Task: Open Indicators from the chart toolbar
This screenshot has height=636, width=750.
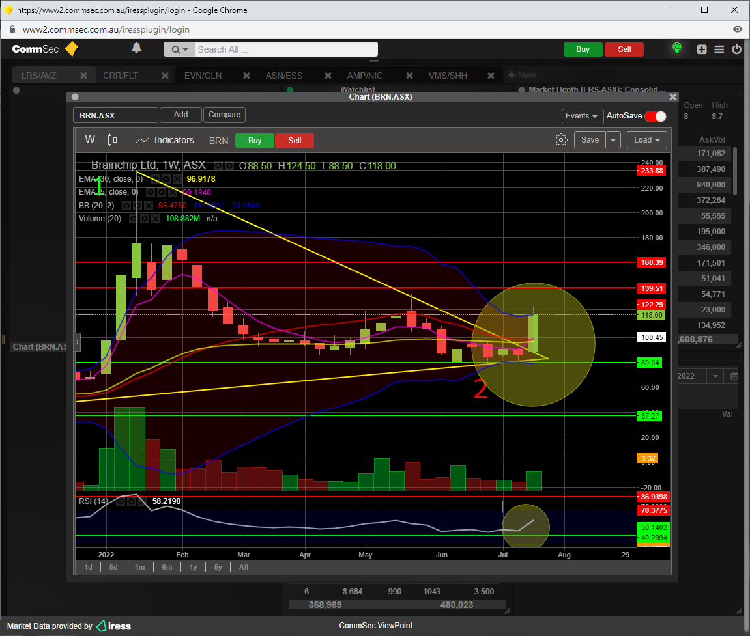Action: click(x=165, y=140)
